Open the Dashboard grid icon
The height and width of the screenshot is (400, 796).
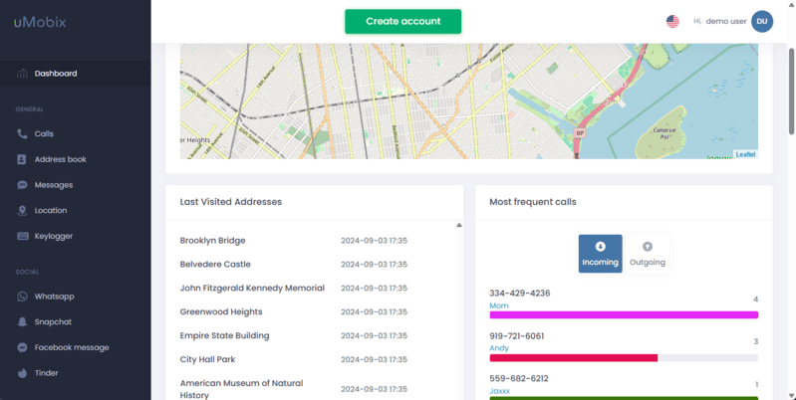pos(23,74)
